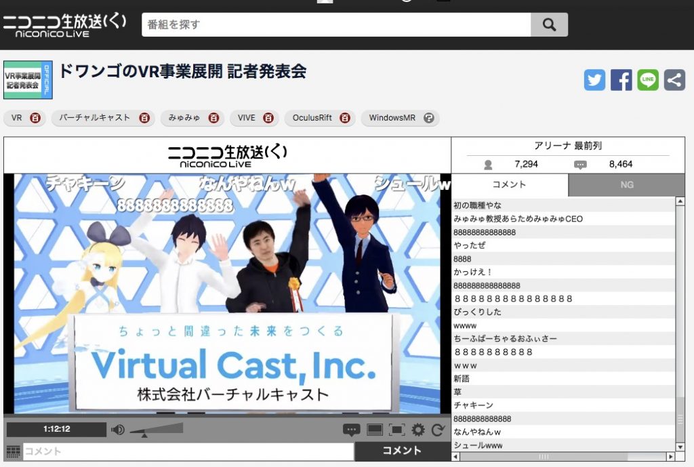Adjust the volume slider
Viewport: 694px width, 467px height.
tap(157, 429)
